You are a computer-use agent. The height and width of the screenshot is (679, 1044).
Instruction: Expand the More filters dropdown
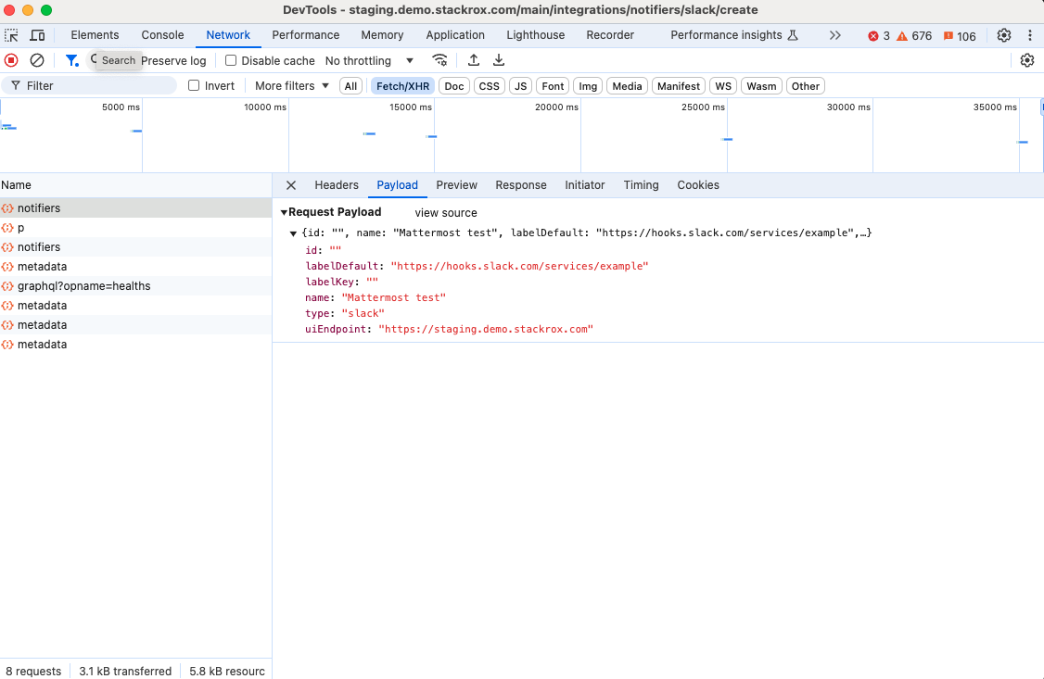(x=291, y=86)
